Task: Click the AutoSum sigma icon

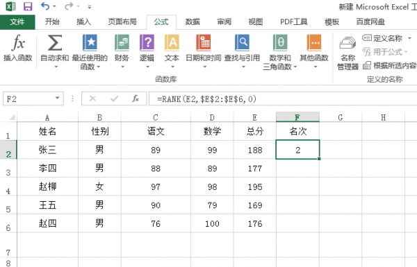Action: 54,42
